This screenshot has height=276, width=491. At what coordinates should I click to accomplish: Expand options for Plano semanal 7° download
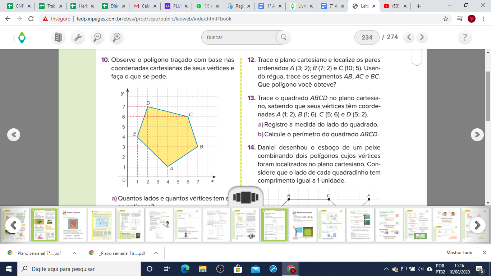coord(74,253)
